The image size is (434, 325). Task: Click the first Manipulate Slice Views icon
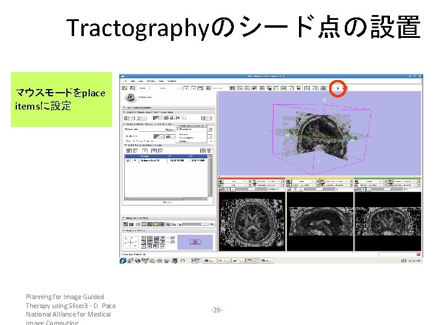[125, 224]
